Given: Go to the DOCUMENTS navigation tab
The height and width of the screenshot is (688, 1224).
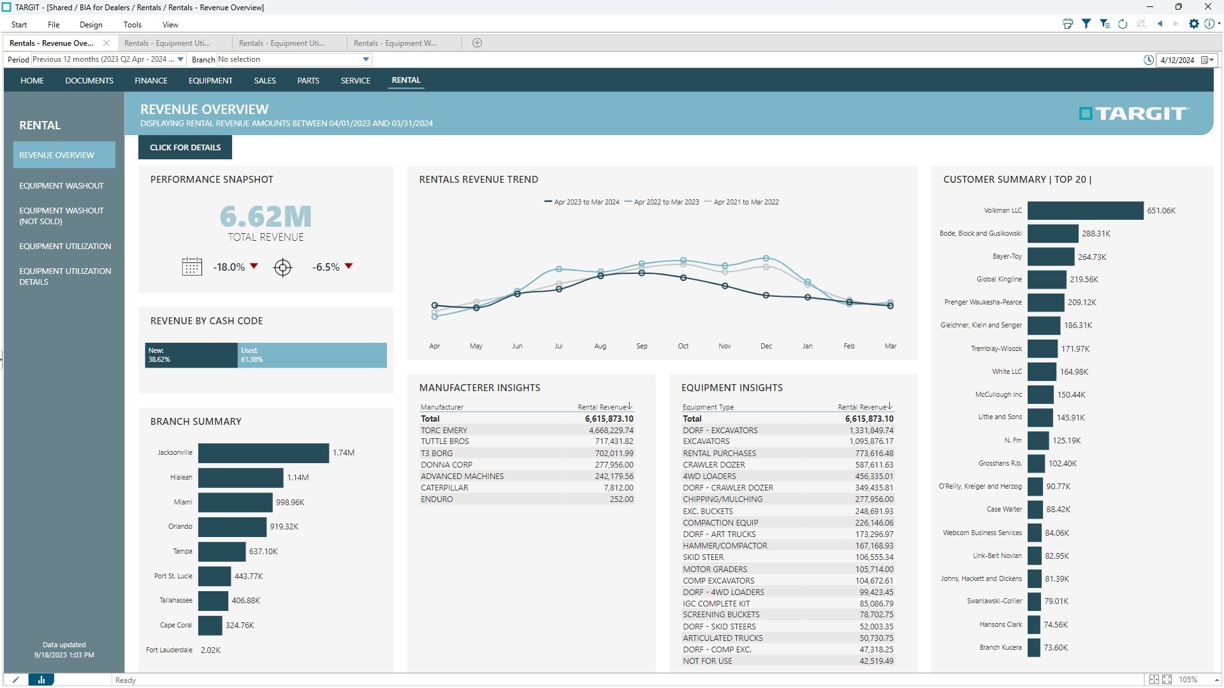Looking at the screenshot, I should click(x=89, y=81).
